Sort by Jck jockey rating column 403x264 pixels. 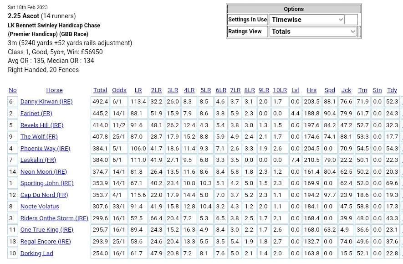point(346,90)
